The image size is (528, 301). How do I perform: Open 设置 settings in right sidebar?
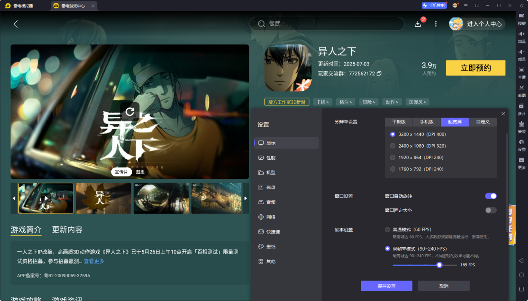point(521,145)
